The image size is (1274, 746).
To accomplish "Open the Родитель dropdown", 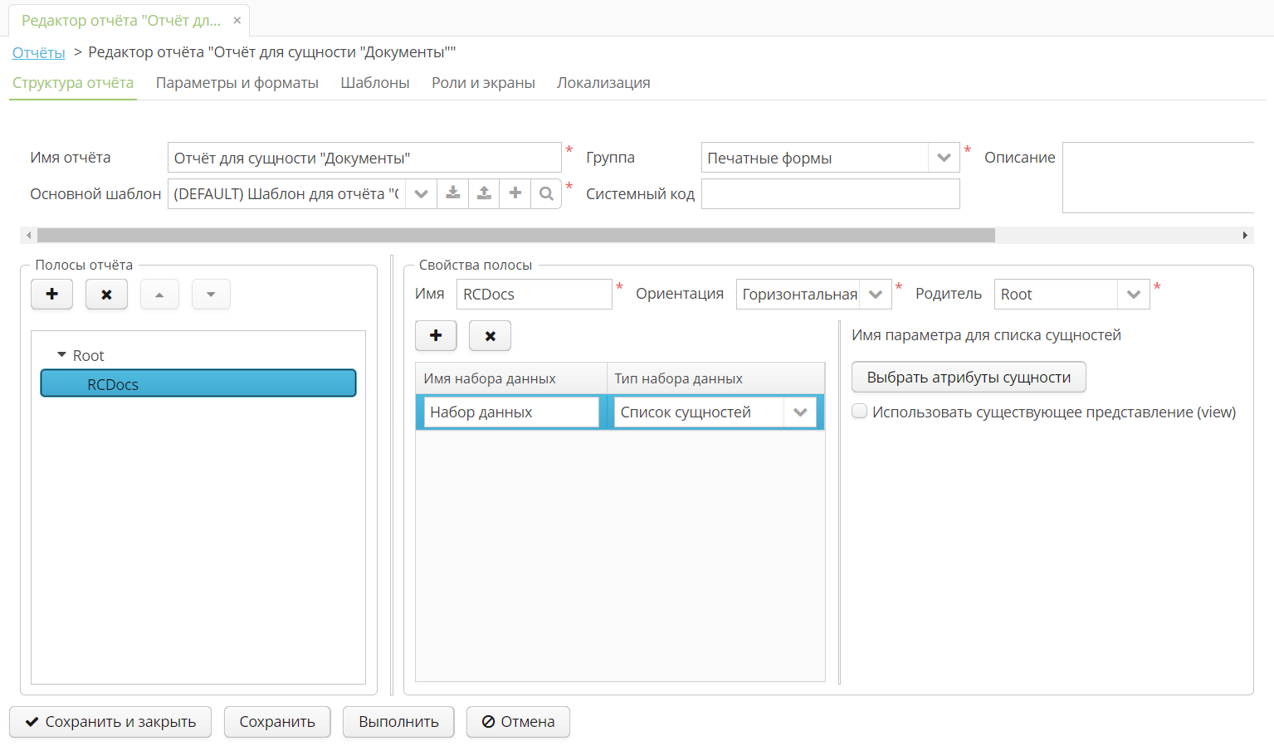I will [1134, 295].
